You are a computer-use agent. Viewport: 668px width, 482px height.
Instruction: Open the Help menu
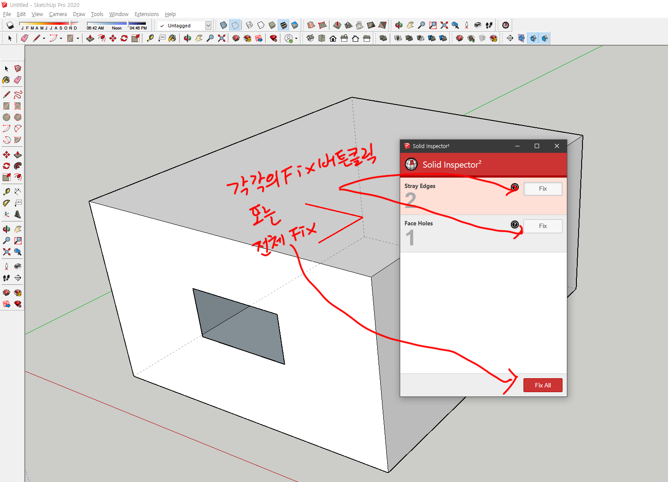[x=170, y=14]
